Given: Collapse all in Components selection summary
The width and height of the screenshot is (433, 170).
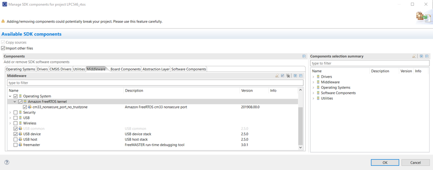Looking at the screenshot, I should (426, 56).
